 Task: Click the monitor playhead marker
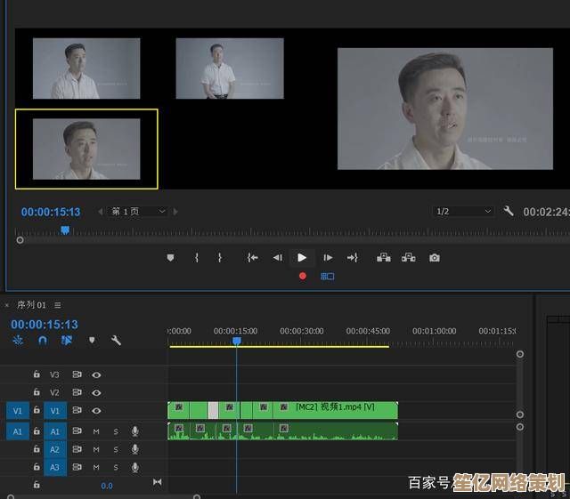click(x=65, y=229)
